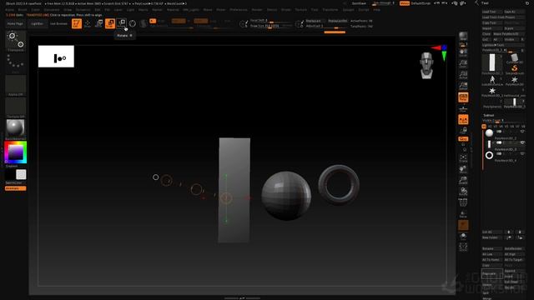Screen dimensions: 534x300
Task: Select the Draw mode icon
Action: point(88,23)
